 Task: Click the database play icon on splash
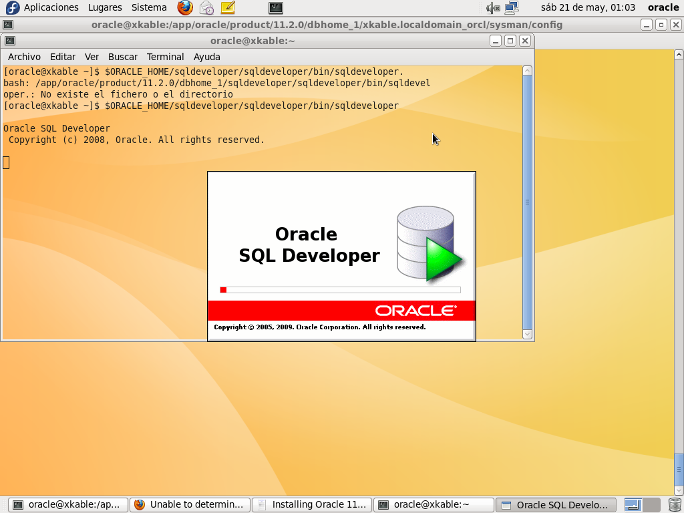[430, 243]
